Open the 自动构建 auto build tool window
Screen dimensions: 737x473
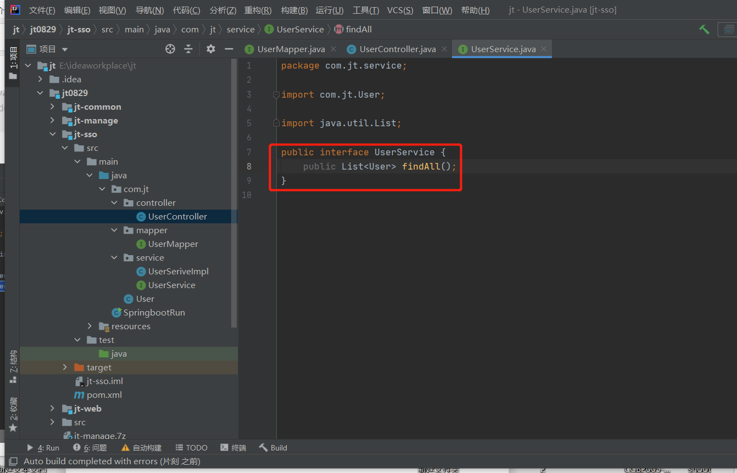tap(141, 448)
